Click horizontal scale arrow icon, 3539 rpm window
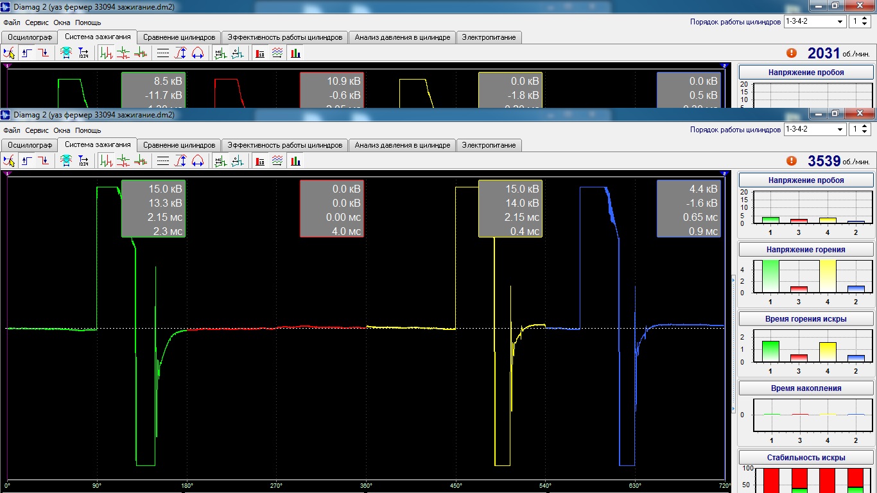Viewport: 877px width, 493px height. [x=197, y=160]
